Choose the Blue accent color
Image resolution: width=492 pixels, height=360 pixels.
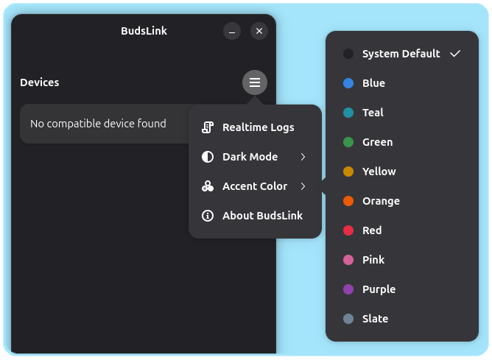pos(373,83)
